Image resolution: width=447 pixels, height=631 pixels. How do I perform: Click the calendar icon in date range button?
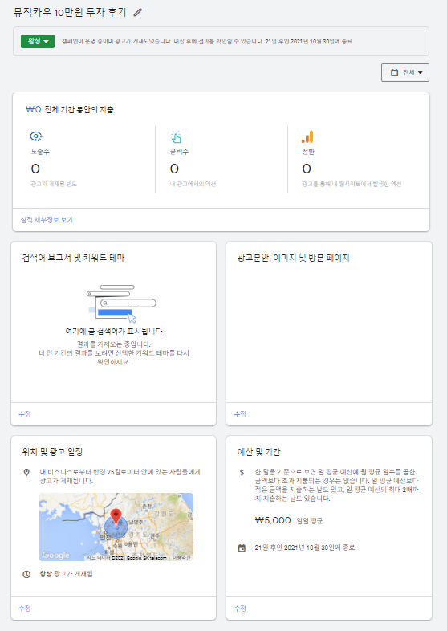(394, 72)
